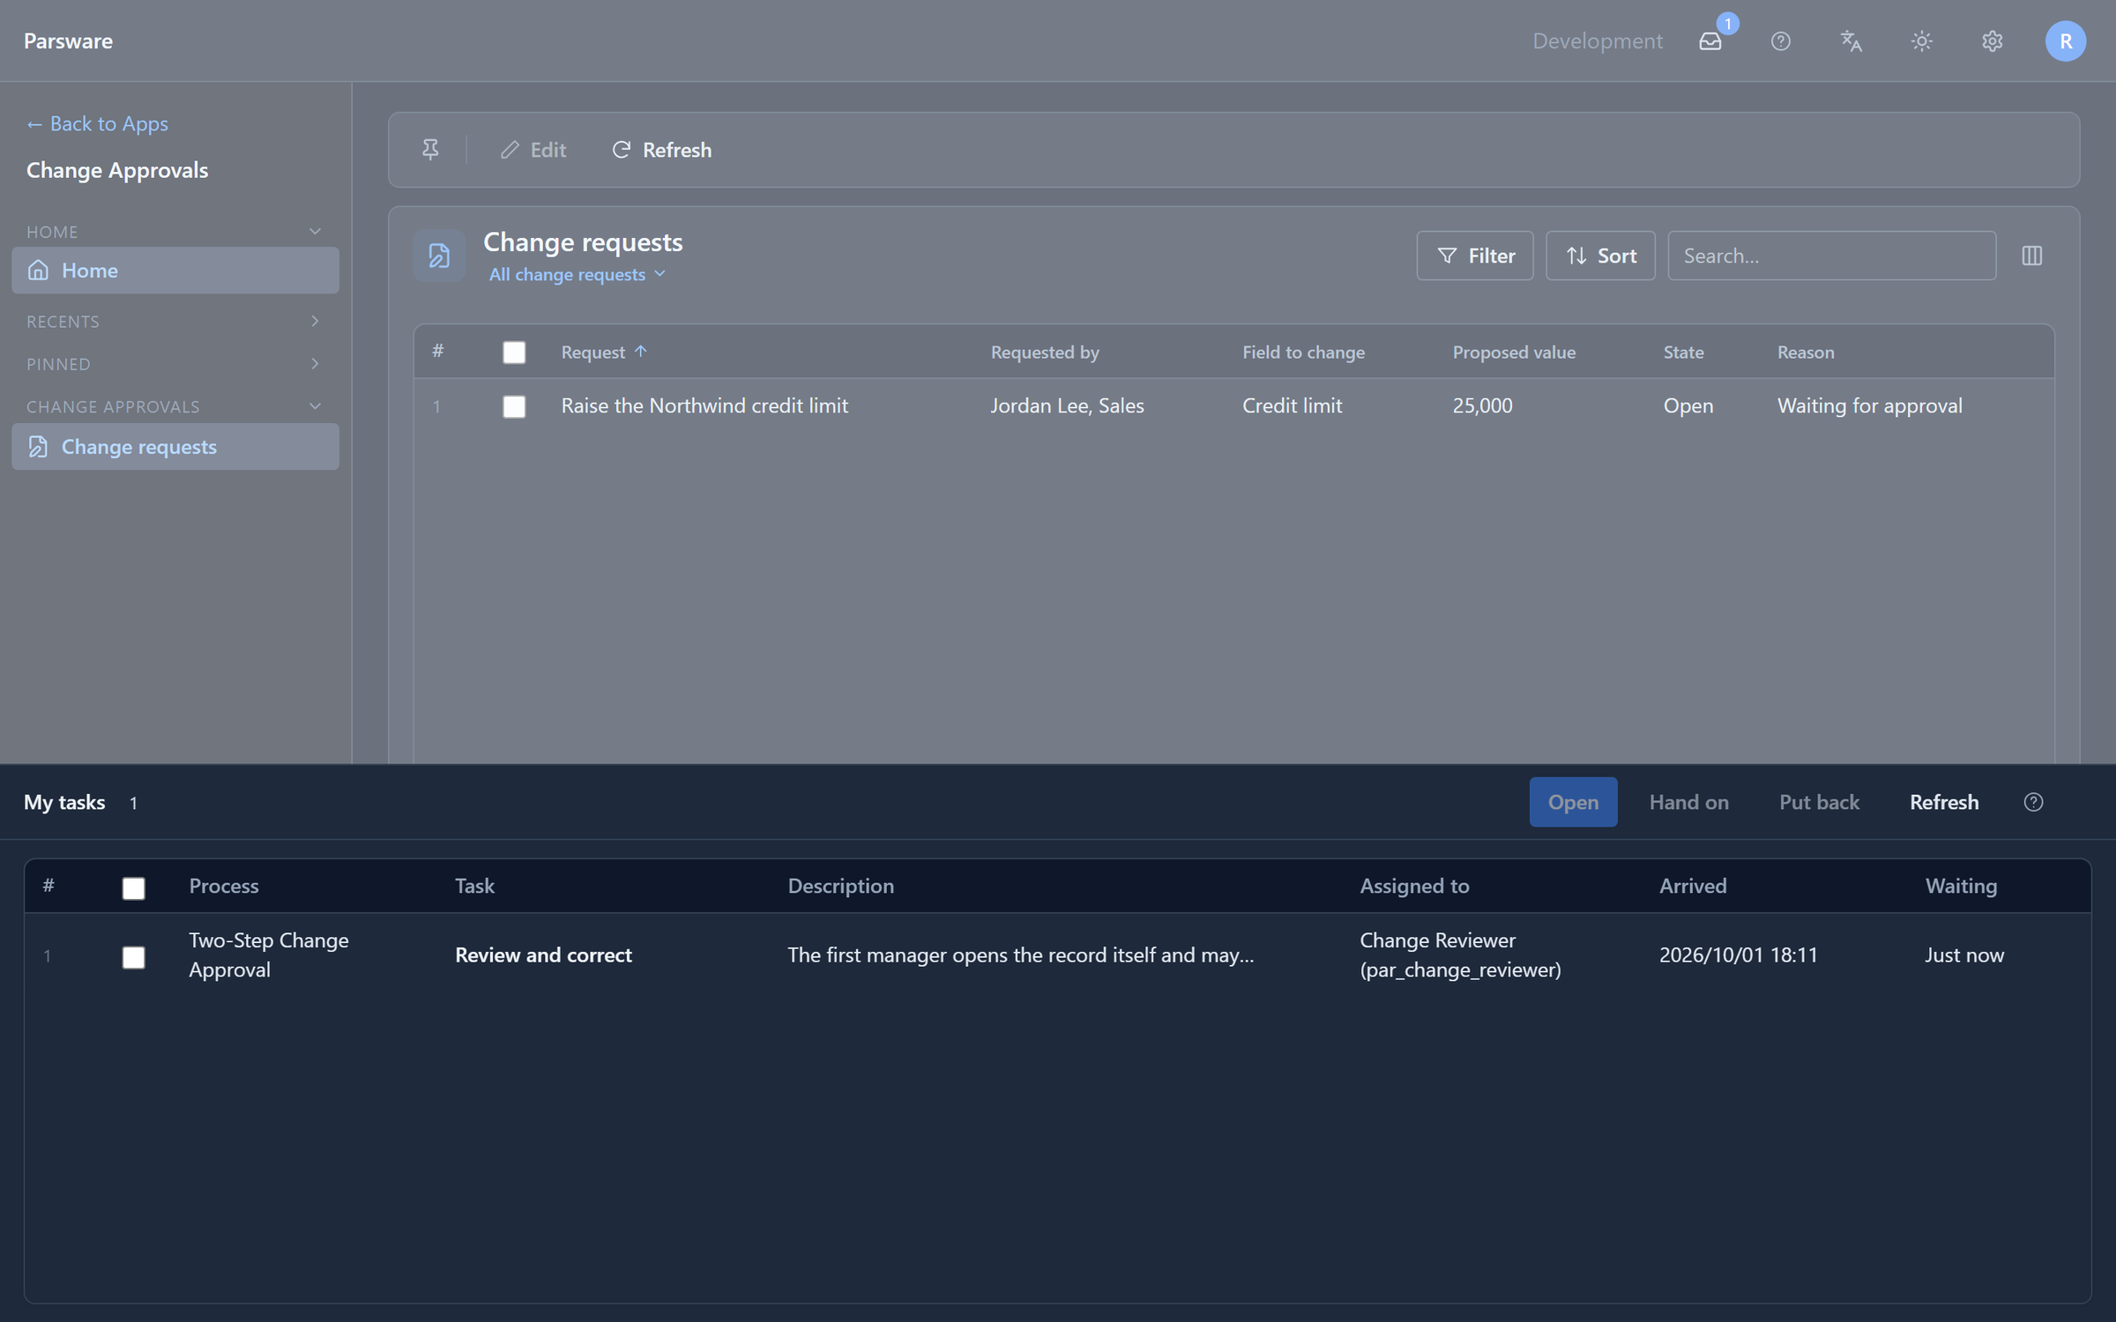
Task: Open the Review and correct task
Action: (543, 954)
